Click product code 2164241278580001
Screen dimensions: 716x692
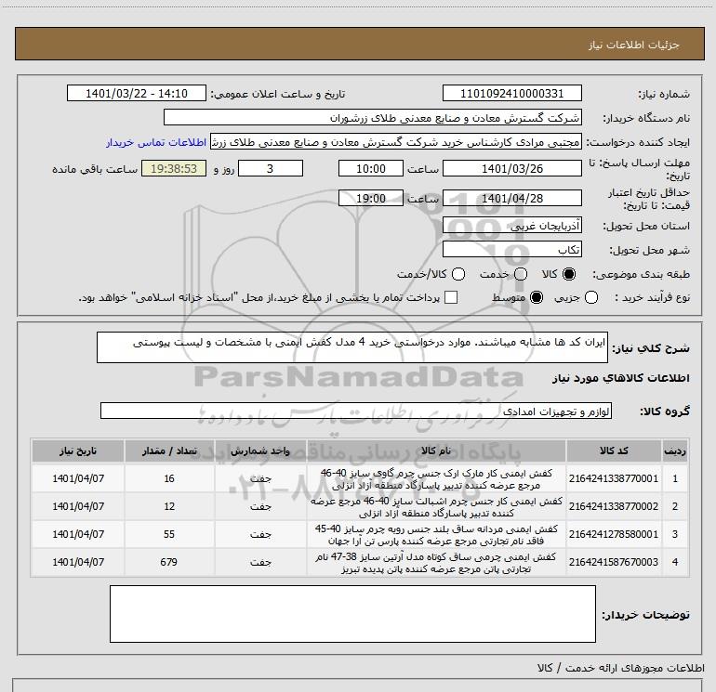[x=614, y=534]
